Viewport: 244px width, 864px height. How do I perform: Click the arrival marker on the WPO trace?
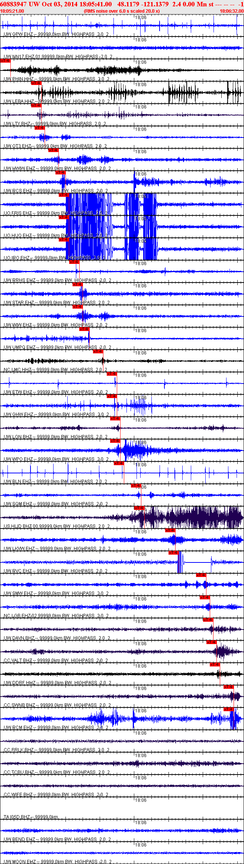tap(115, 441)
